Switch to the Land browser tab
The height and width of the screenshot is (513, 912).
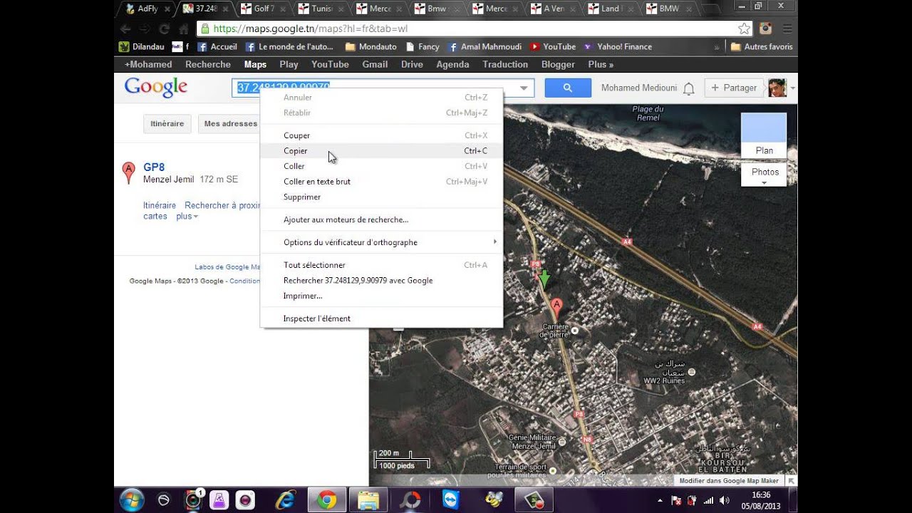(x=611, y=9)
